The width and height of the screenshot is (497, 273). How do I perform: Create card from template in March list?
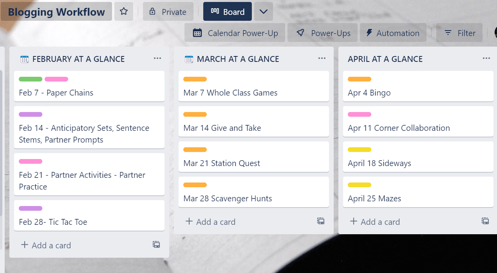coord(321,221)
